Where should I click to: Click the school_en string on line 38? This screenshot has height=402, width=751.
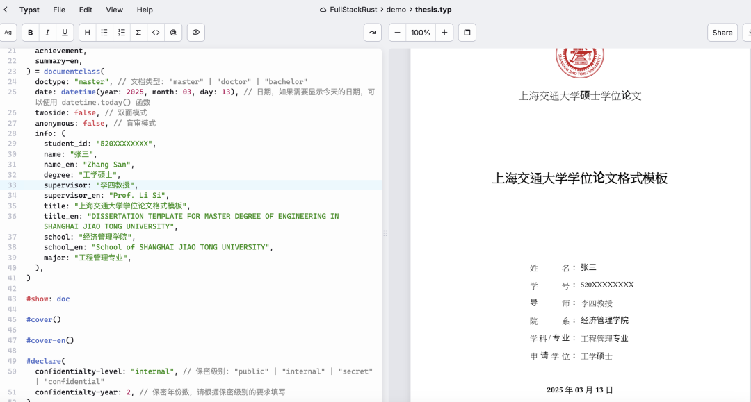[x=181, y=247]
